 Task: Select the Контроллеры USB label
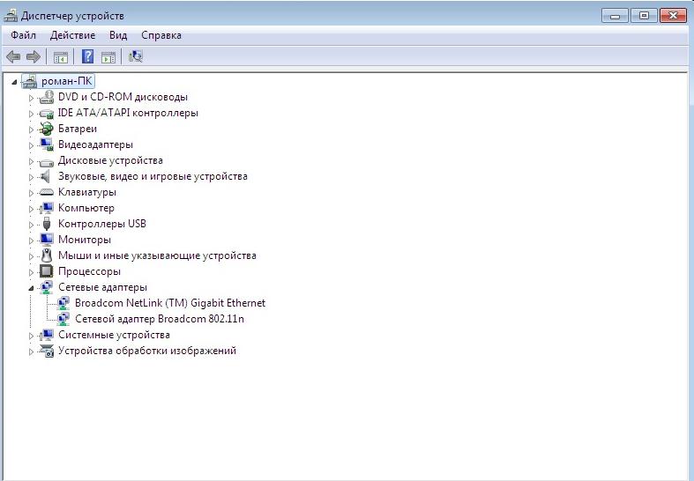102,224
